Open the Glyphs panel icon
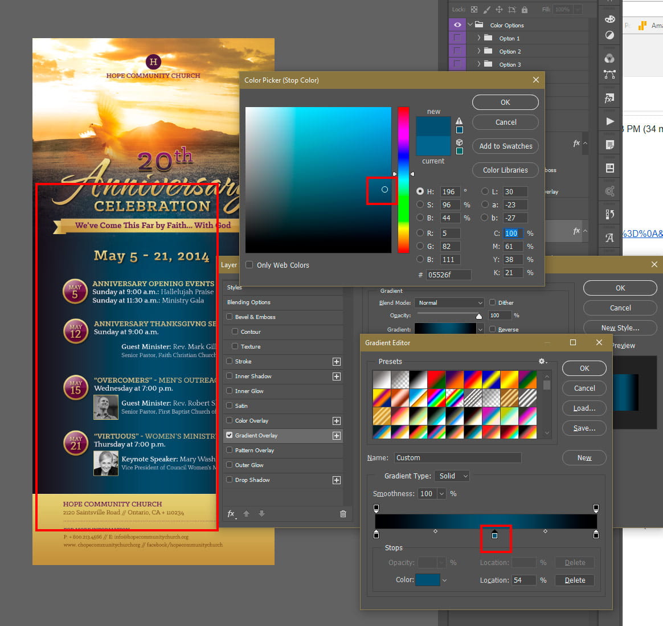 [609, 238]
